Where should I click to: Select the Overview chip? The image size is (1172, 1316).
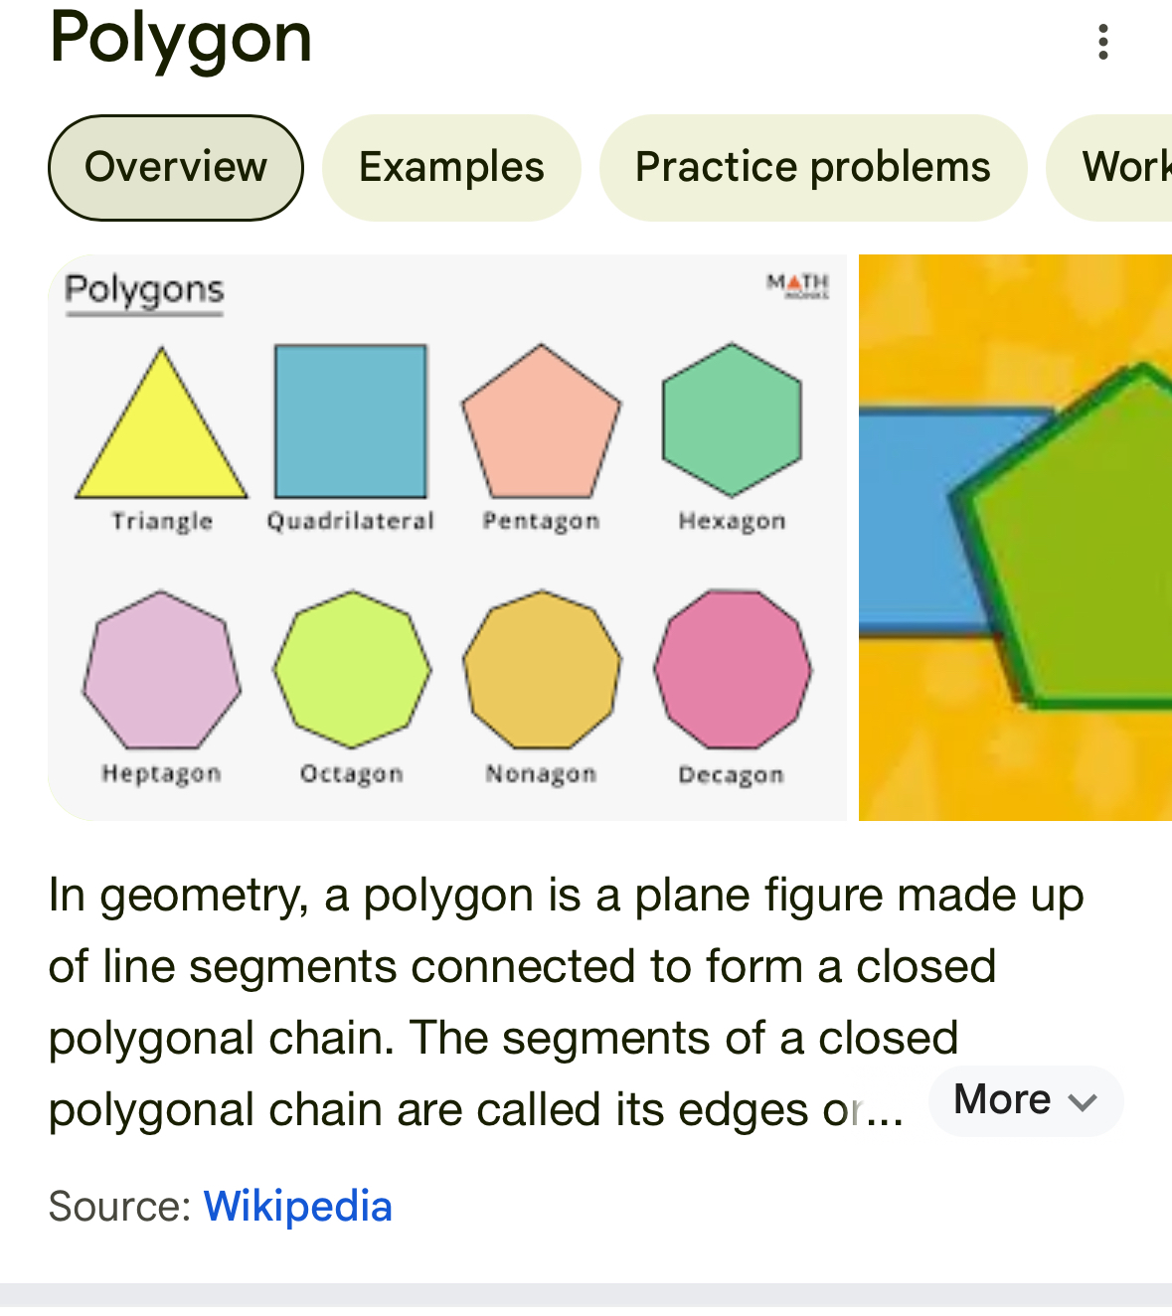(176, 167)
